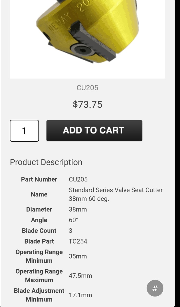Click the ADD TO CART button
This screenshot has height=307, width=180.
(94, 130)
